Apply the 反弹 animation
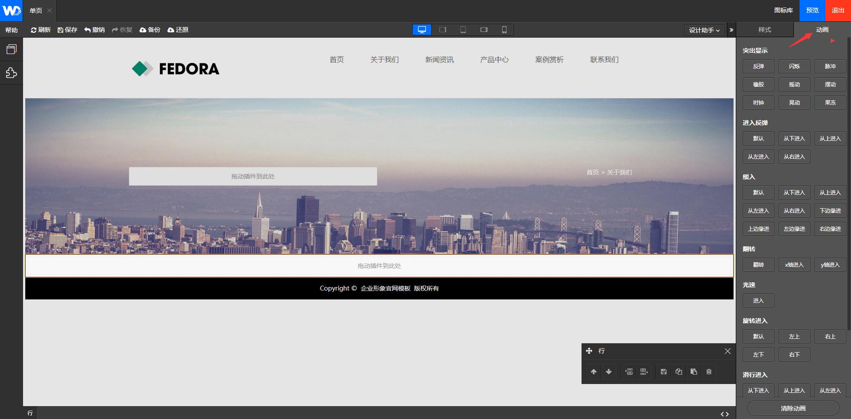 pos(758,66)
